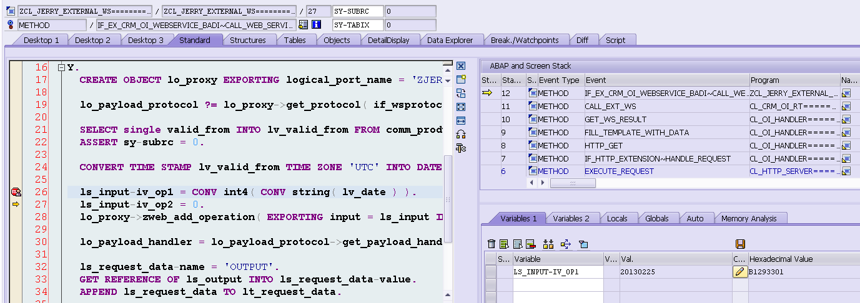The height and width of the screenshot is (303, 860).
Task: Click the variables toolbar list icon with red bar
Action: tap(530, 244)
